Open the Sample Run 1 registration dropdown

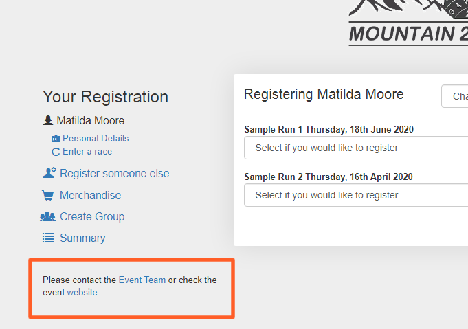(356, 148)
